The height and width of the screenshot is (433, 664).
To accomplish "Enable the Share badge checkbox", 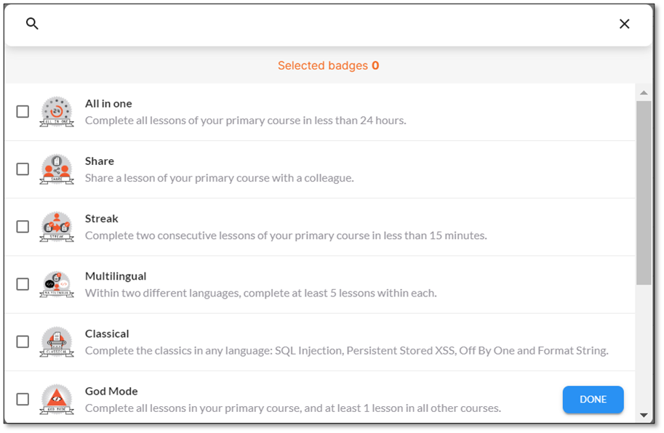I will (x=23, y=169).
